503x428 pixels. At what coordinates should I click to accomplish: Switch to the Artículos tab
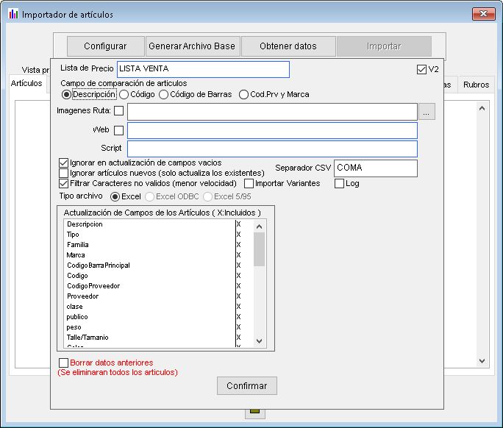[26, 84]
